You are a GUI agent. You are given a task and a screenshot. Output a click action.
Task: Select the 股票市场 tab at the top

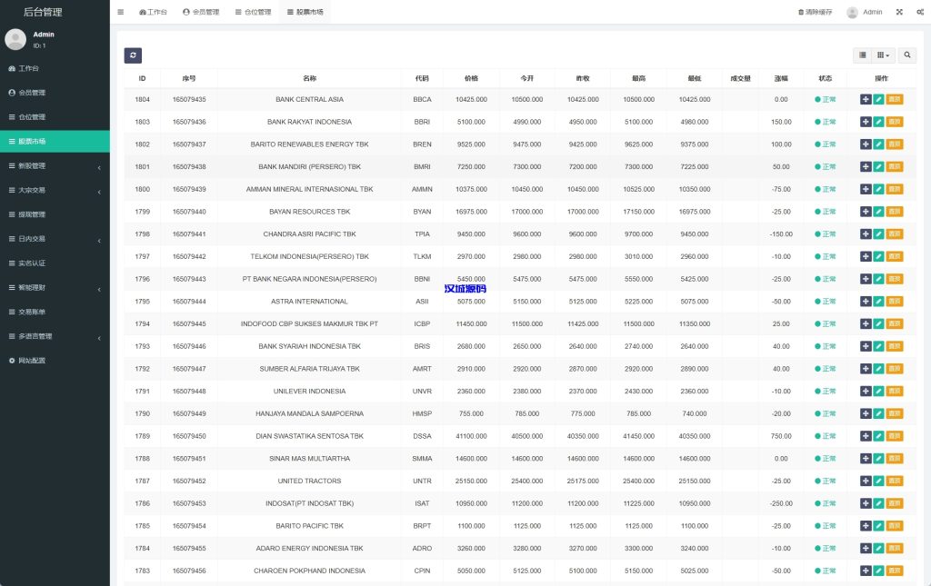coord(307,12)
